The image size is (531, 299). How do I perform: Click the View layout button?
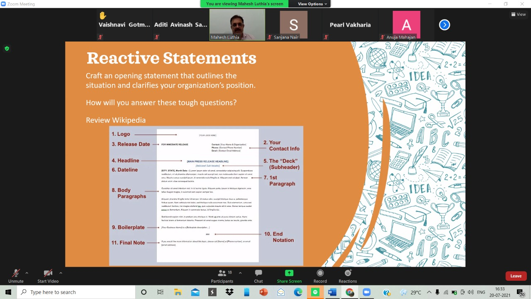pyautogui.click(x=519, y=14)
